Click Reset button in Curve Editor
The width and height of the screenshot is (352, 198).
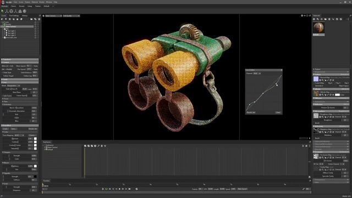(251, 112)
